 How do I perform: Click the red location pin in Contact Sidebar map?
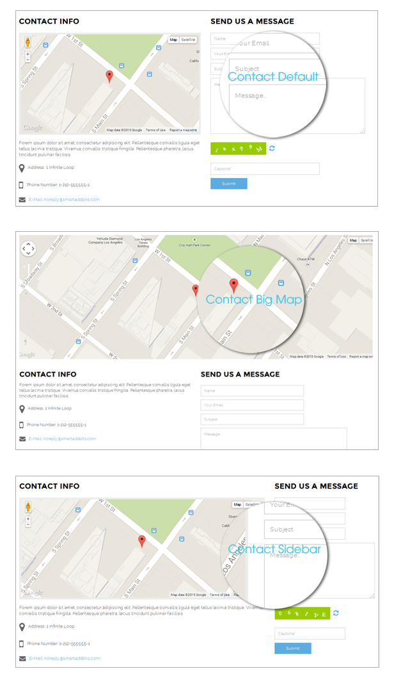(x=142, y=542)
